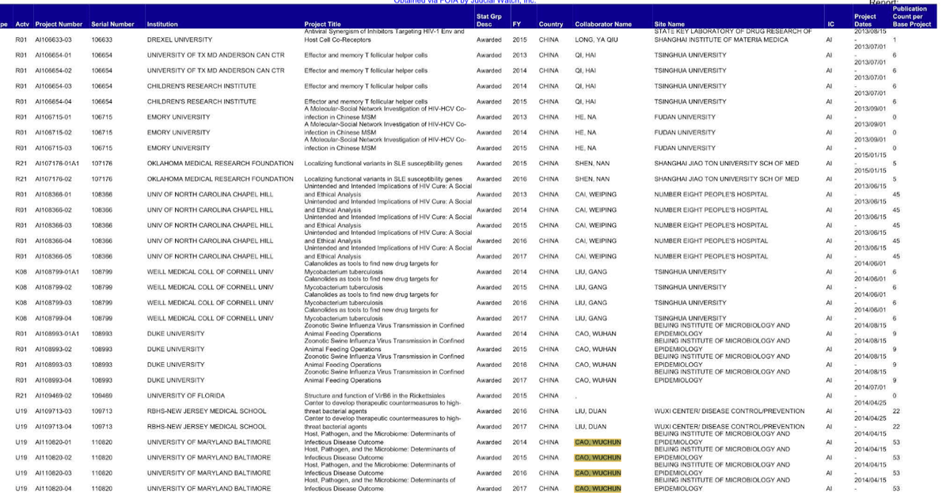Click the Country column header

coord(551,25)
